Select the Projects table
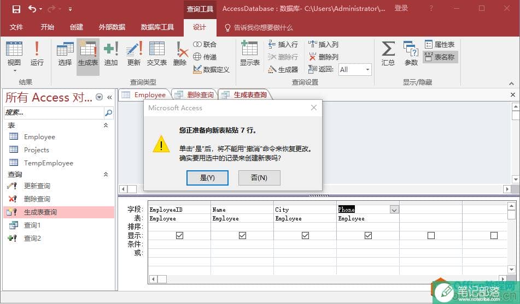This screenshot has width=520, height=304. click(37, 150)
